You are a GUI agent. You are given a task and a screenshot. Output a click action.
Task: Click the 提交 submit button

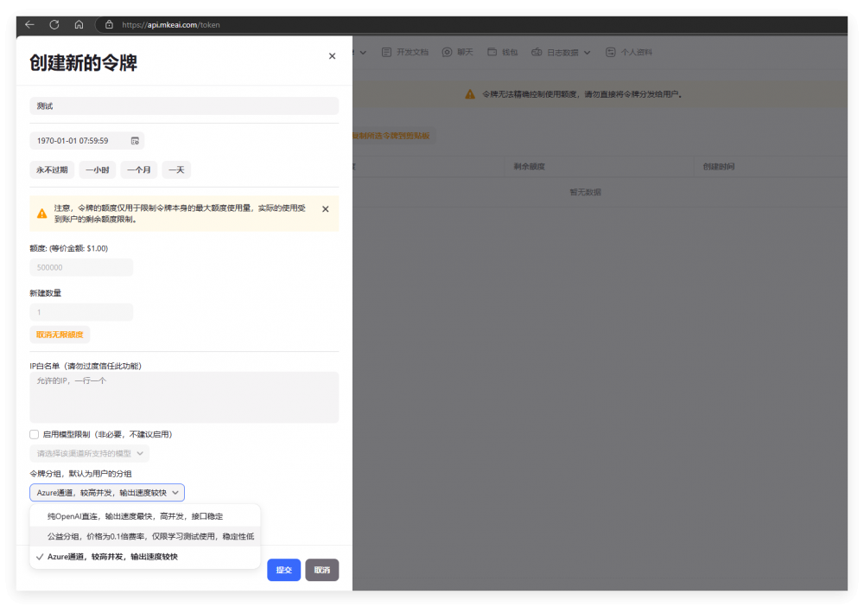pyautogui.click(x=283, y=570)
